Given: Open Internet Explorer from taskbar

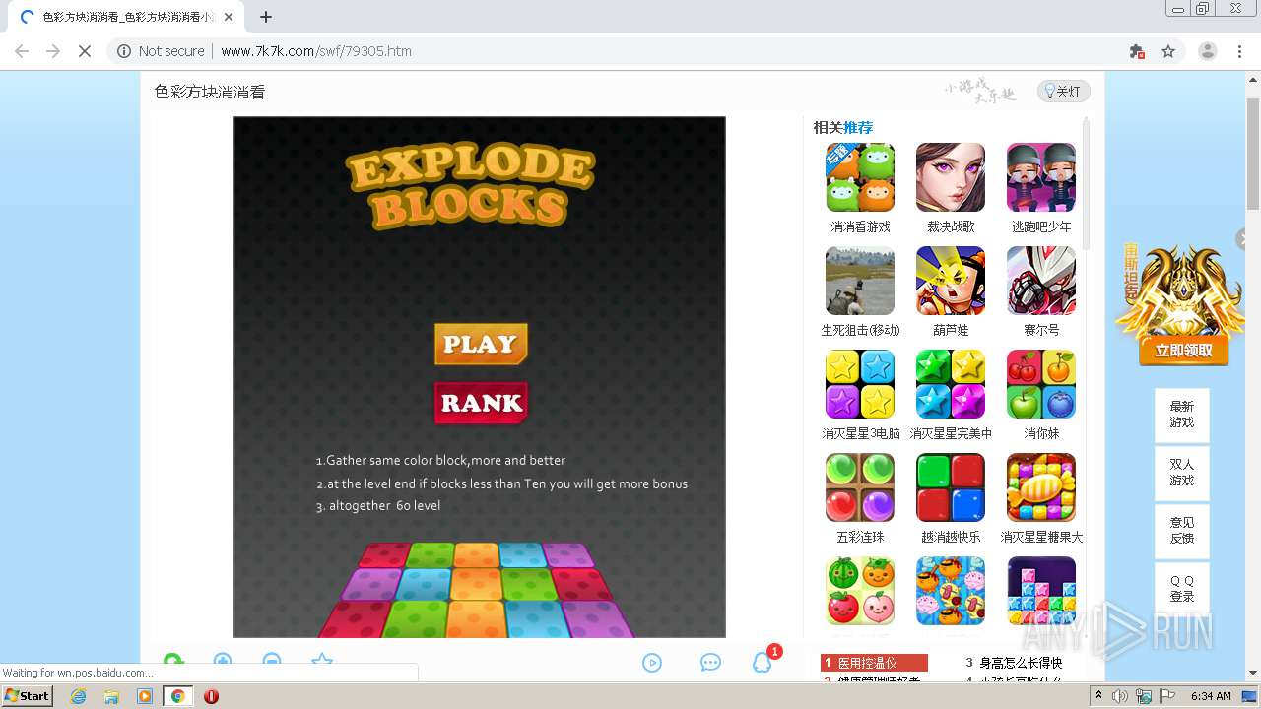Looking at the screenshot, I should coord(79,696).
